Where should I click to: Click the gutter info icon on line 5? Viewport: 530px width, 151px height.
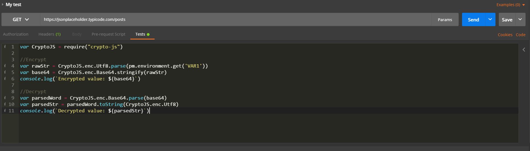(x=5, y=72)
